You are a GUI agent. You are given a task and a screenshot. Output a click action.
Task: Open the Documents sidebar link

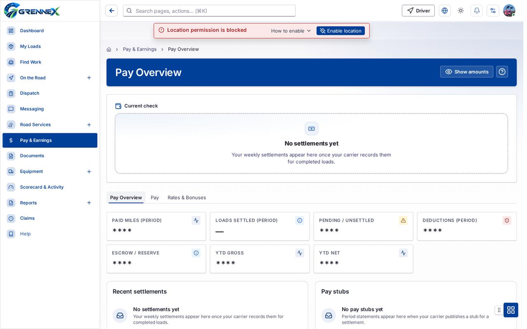click(x=50, y=156)
